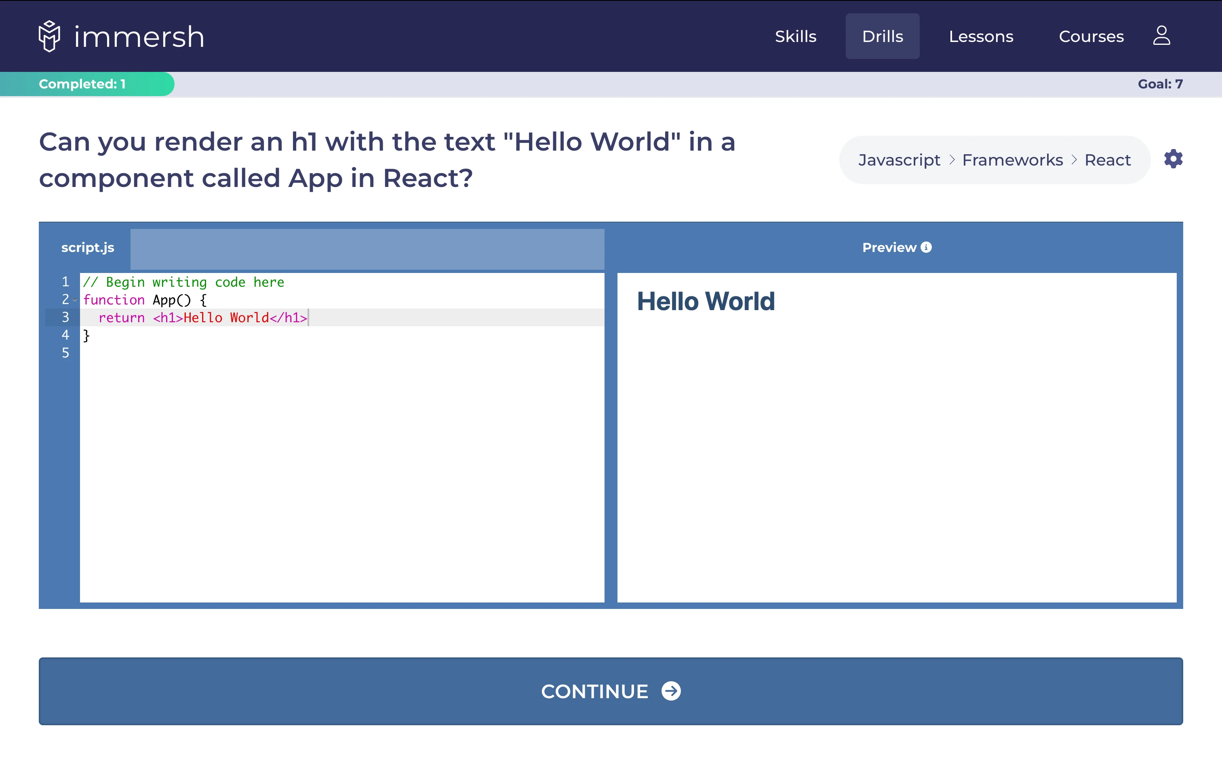
Task: Open the Skills menu item
Action: [x=795, y=36]
